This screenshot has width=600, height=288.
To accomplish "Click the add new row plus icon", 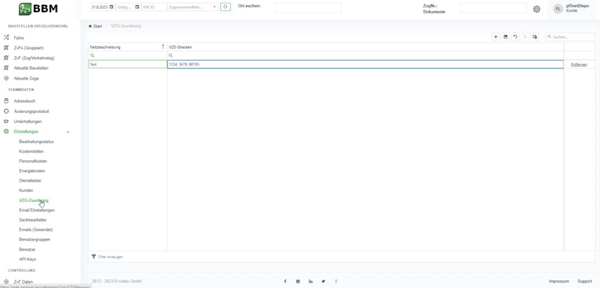I will 496,37.
